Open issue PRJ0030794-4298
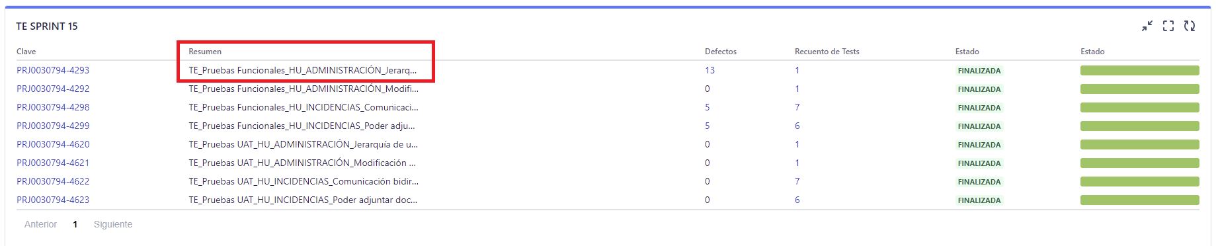The width and height of the screenshot is (1216, 246). [53, 107]
